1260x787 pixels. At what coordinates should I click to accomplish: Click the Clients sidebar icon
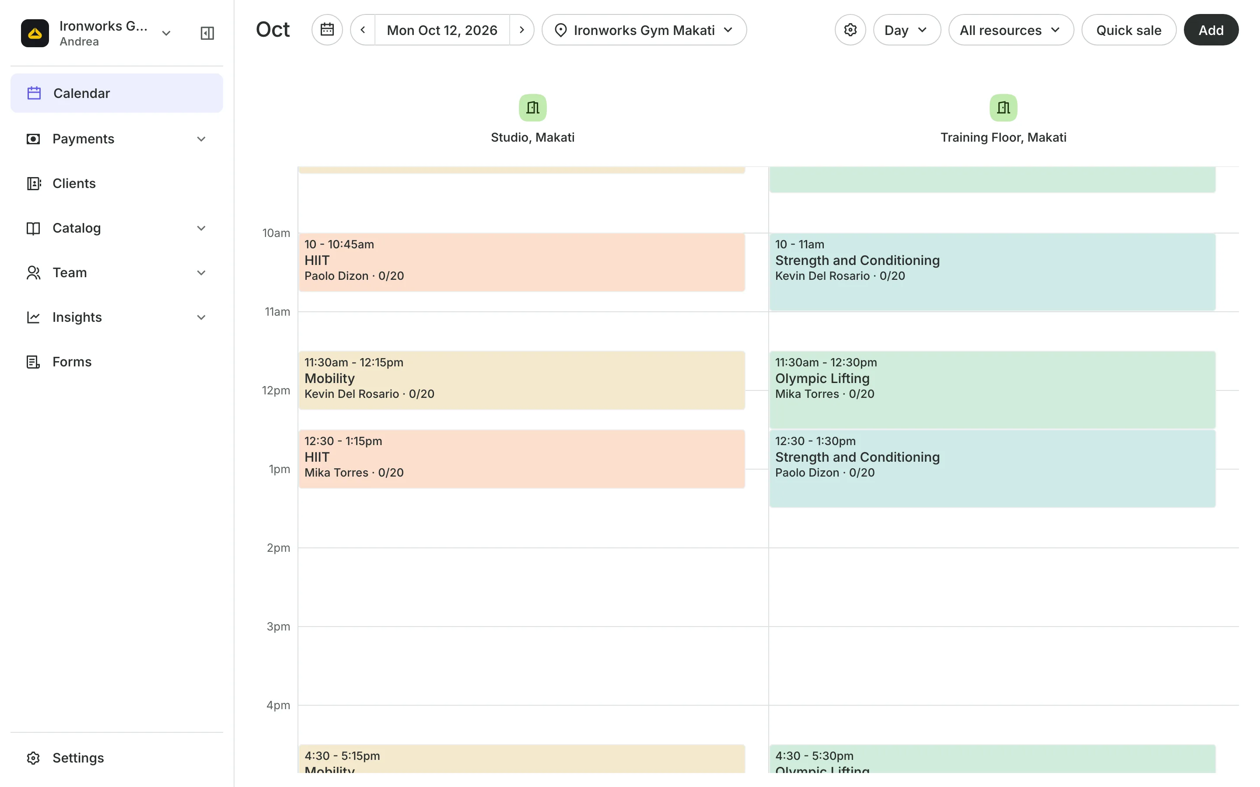[x=33, y=183]
